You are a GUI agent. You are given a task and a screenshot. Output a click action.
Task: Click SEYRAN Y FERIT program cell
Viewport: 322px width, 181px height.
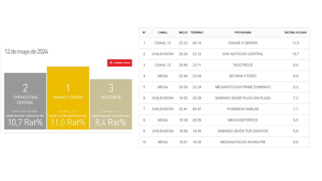243,76
